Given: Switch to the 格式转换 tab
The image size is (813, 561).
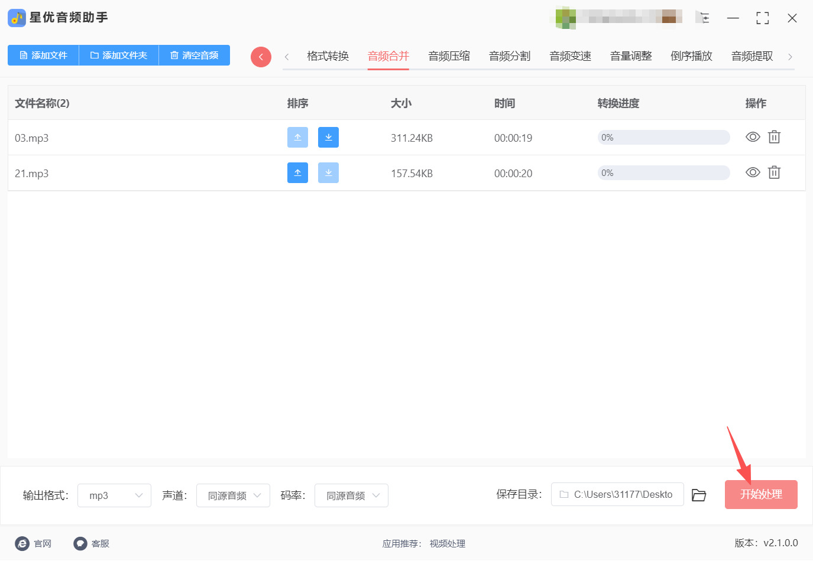Looking at the screenshot, I should [x=327, y=56].
